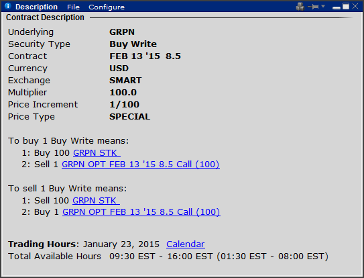Image resolution: width=364 pixels, height=278 pixels.
Task: Click the Price Increment label
Action: tap(43, 105)
